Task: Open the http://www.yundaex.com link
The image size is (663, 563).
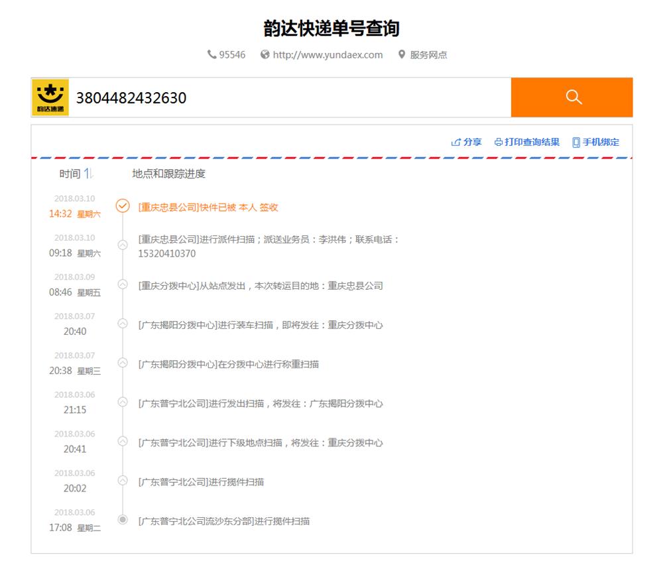Action: pos(328,55)
